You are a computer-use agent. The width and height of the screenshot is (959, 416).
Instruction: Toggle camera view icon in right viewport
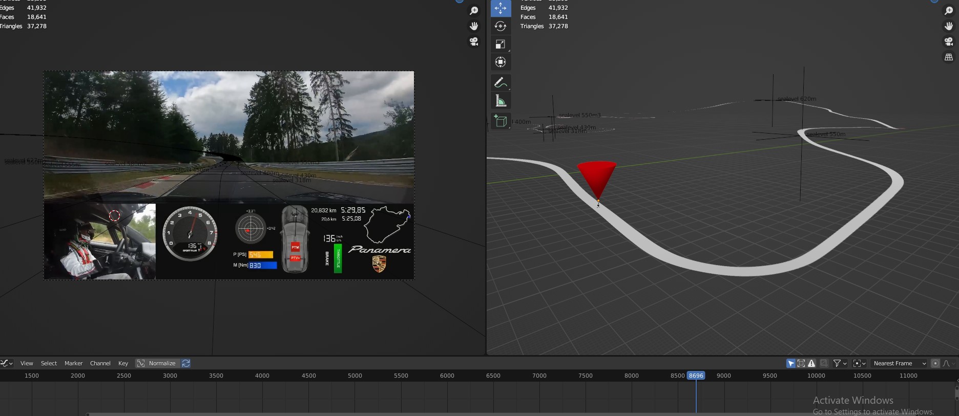949,41
